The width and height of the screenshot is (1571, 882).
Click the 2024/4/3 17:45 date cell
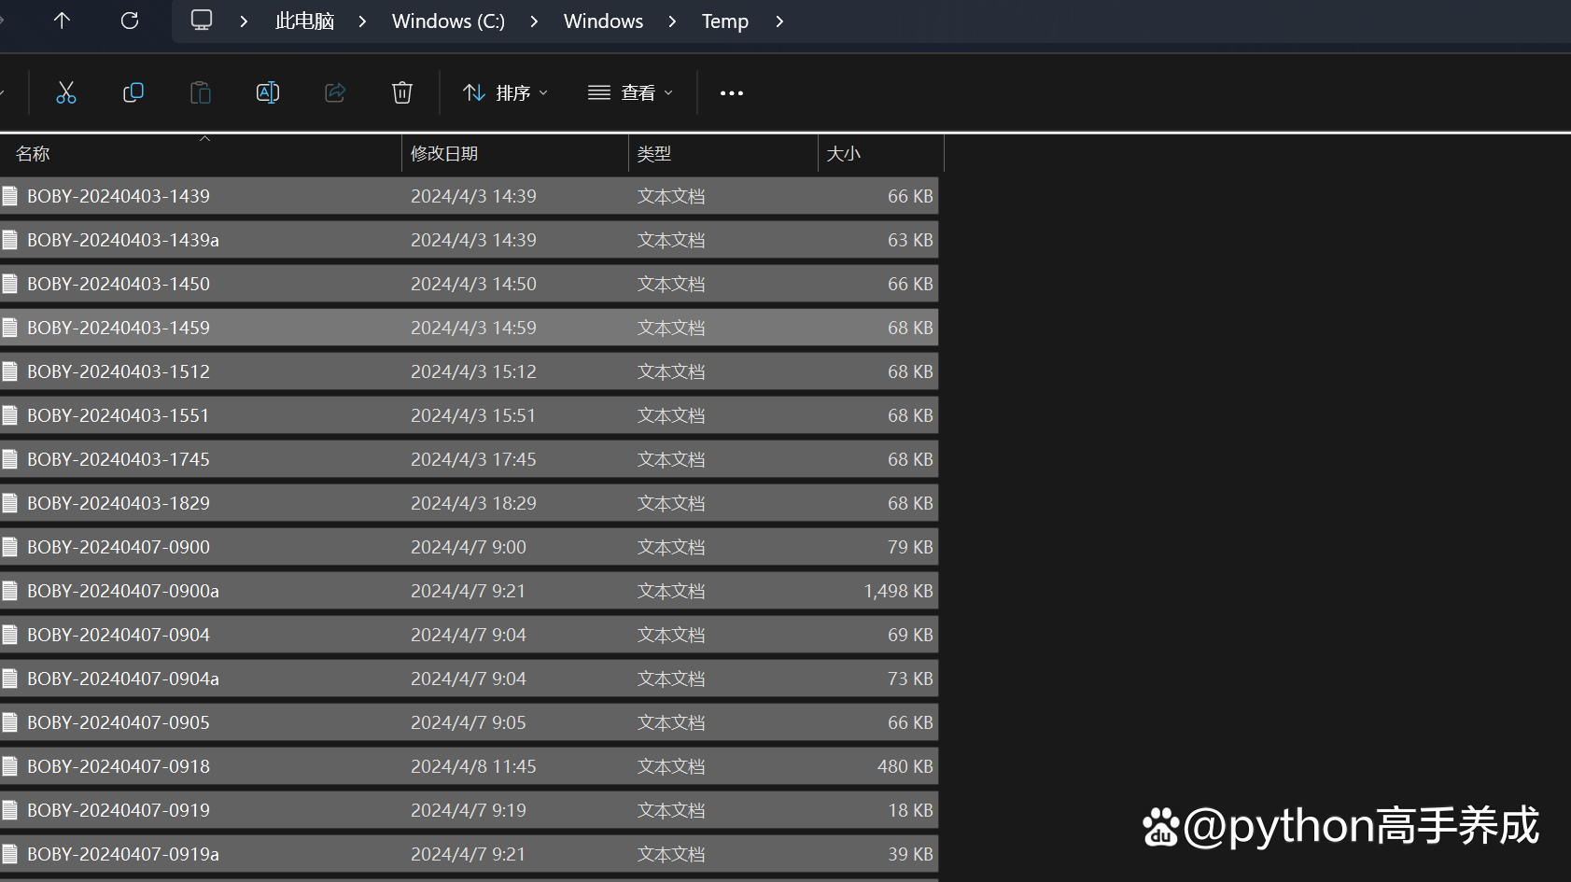(473, 459)
